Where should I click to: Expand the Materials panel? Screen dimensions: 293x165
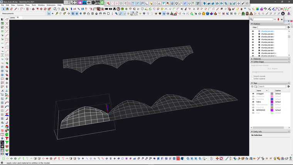coord(258,59)
